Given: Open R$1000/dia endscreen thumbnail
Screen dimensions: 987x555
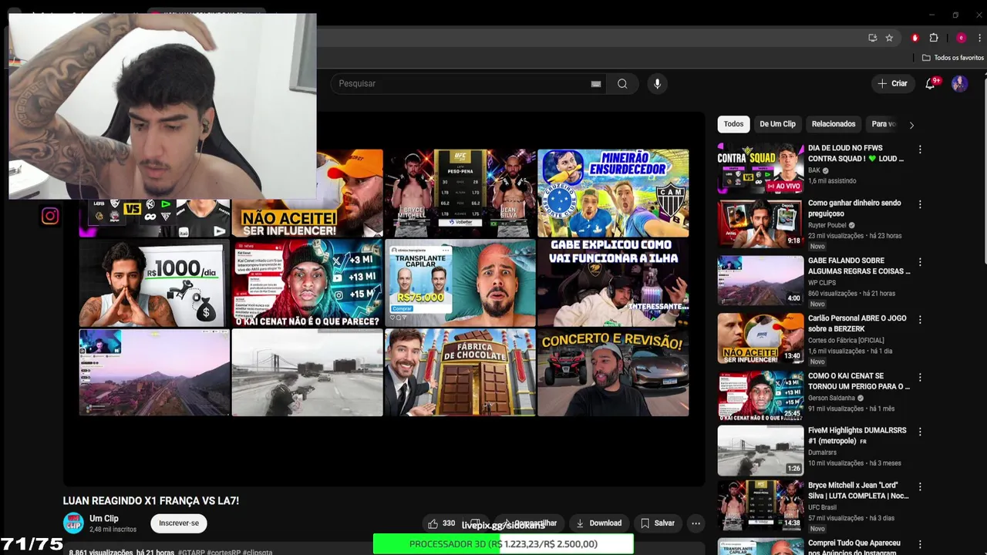Looking at the screenshot, I should pyautogui.click(x=154, y=283).
